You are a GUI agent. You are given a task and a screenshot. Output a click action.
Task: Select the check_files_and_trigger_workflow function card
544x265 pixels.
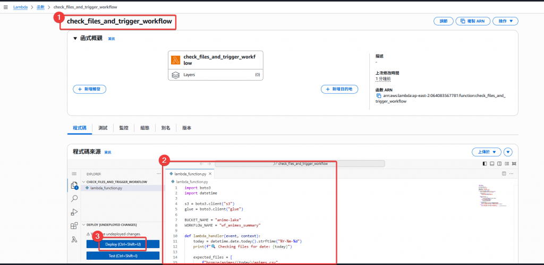click(216, 60)
